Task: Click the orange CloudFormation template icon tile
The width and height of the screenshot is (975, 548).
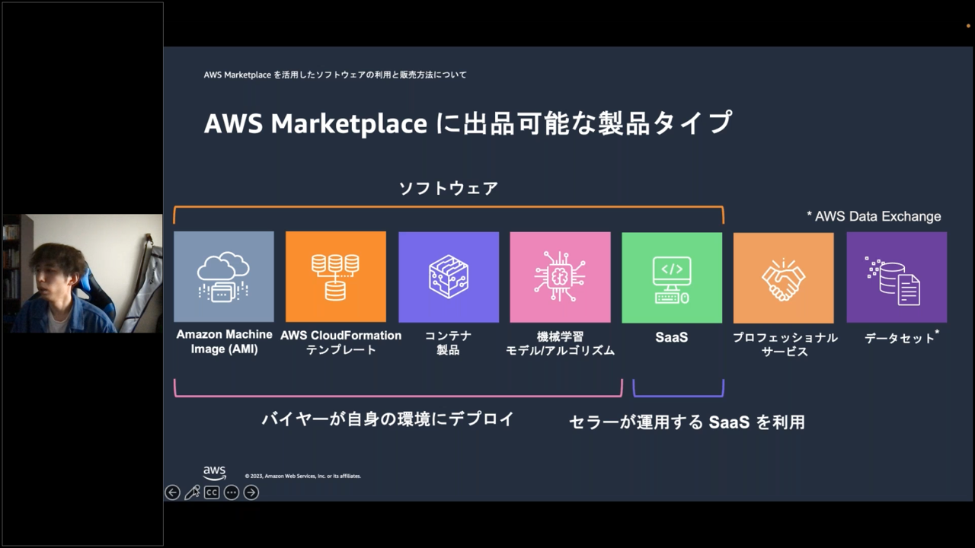Action: (336, 277)
